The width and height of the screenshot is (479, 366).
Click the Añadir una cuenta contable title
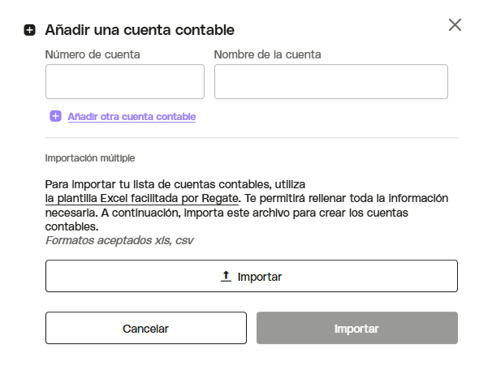tap(140, 30)
